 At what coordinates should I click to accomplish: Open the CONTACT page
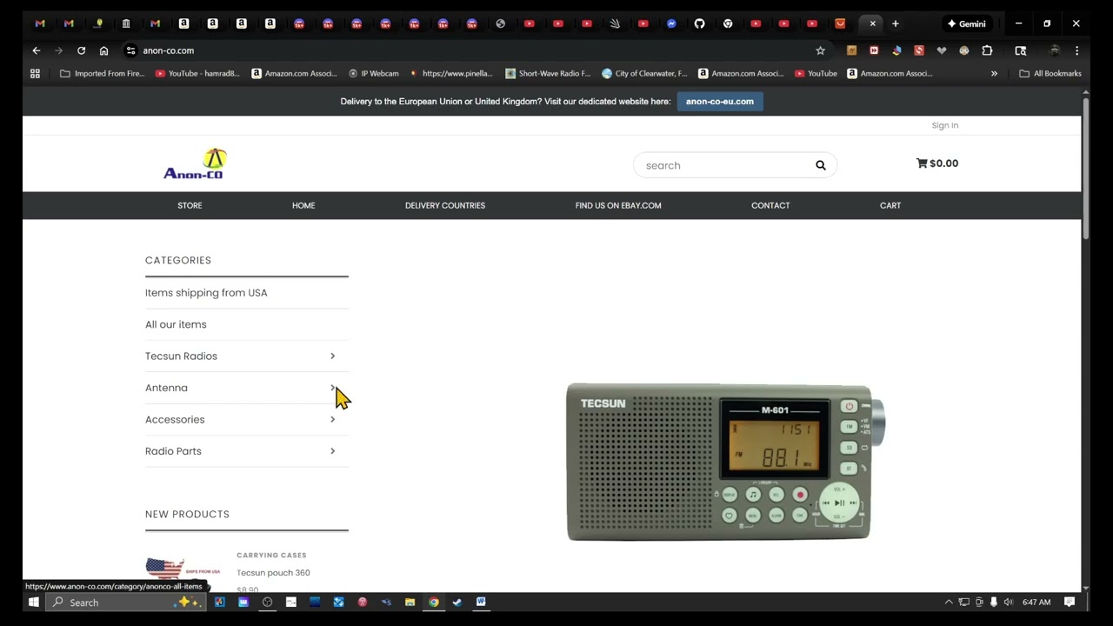tap(770, 205)
